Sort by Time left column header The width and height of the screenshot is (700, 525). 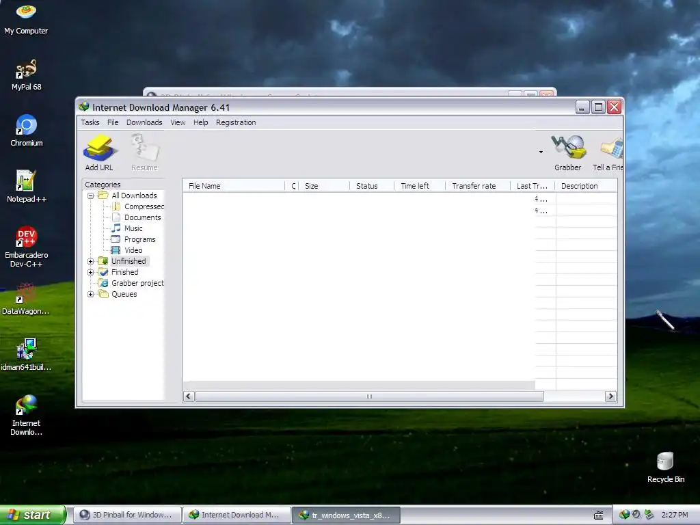coord(420,186)
